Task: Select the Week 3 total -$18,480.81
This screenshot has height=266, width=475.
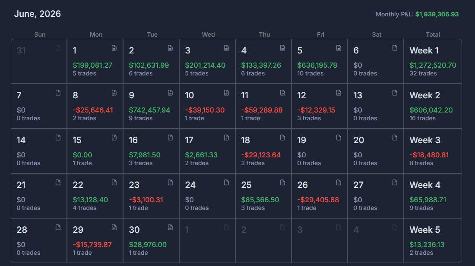Action: [x=429, y=155]
